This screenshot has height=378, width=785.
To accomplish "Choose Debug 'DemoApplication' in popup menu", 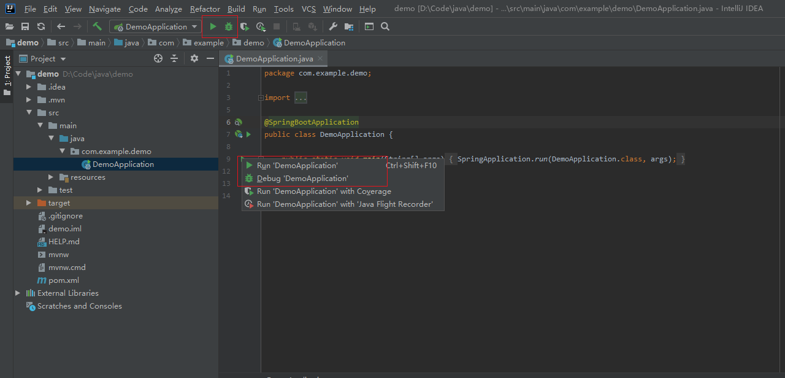I will coord(302,178).
